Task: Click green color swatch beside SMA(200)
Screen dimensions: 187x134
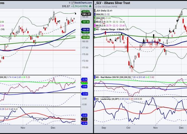Action: coord(95,18)
